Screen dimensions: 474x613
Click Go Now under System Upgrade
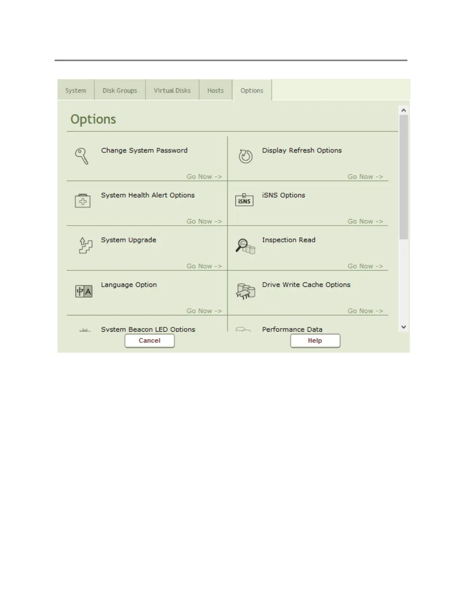tap(204, 266)
